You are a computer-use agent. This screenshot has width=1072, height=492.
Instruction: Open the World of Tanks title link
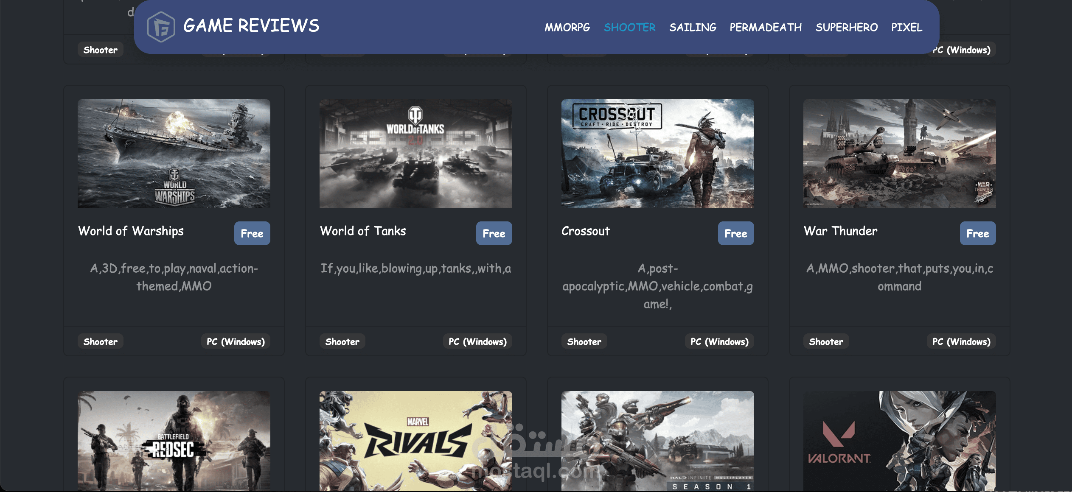coord(363,231)
